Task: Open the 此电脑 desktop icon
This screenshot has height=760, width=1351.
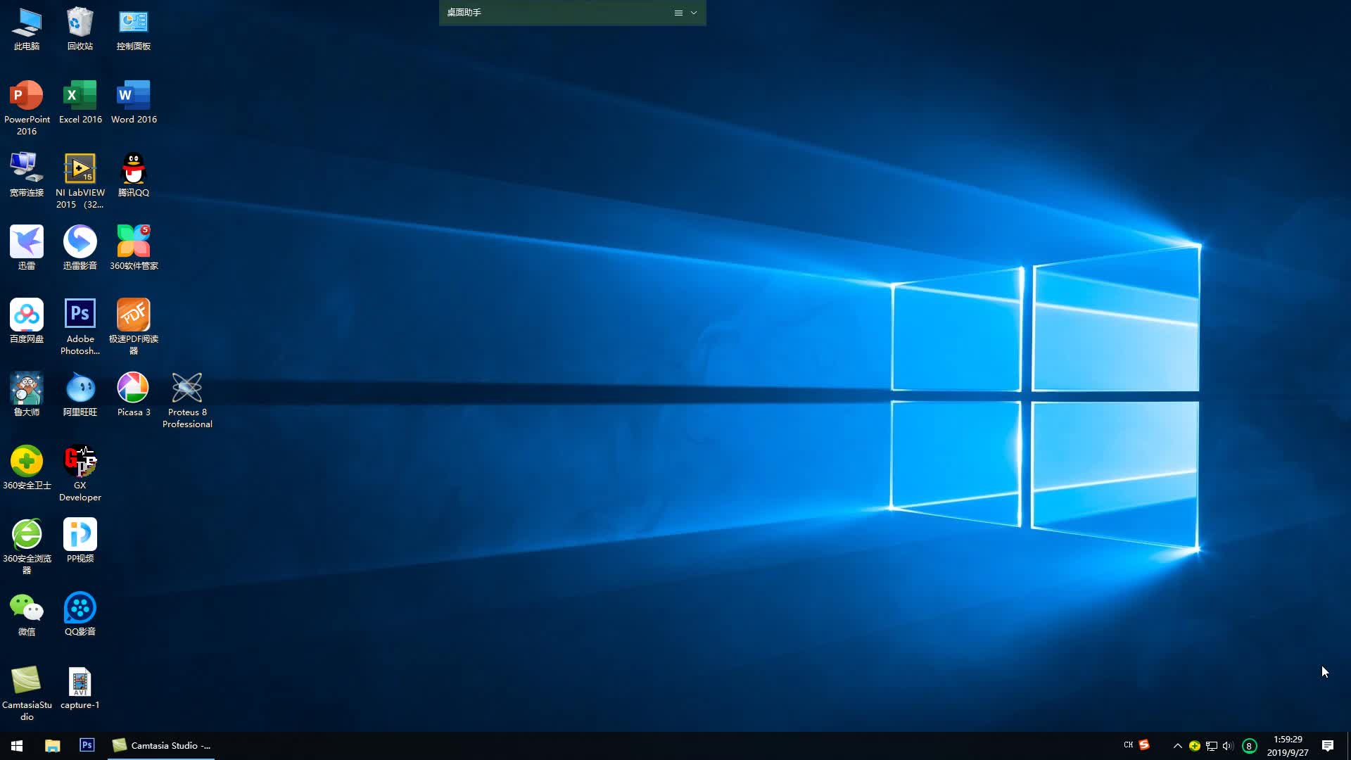Action: [27, 29]
